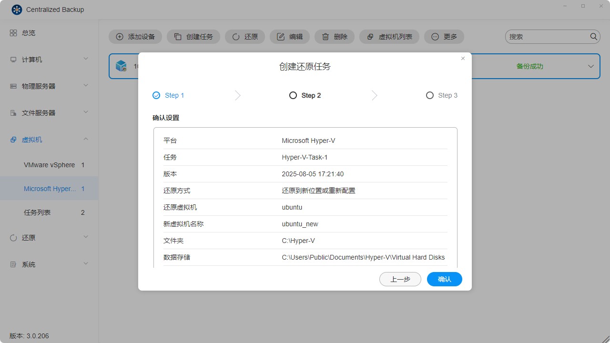Click the 更多 (More) toolbar icon
This screenshot has width=610, height=343.
click(x=434, y=36)
